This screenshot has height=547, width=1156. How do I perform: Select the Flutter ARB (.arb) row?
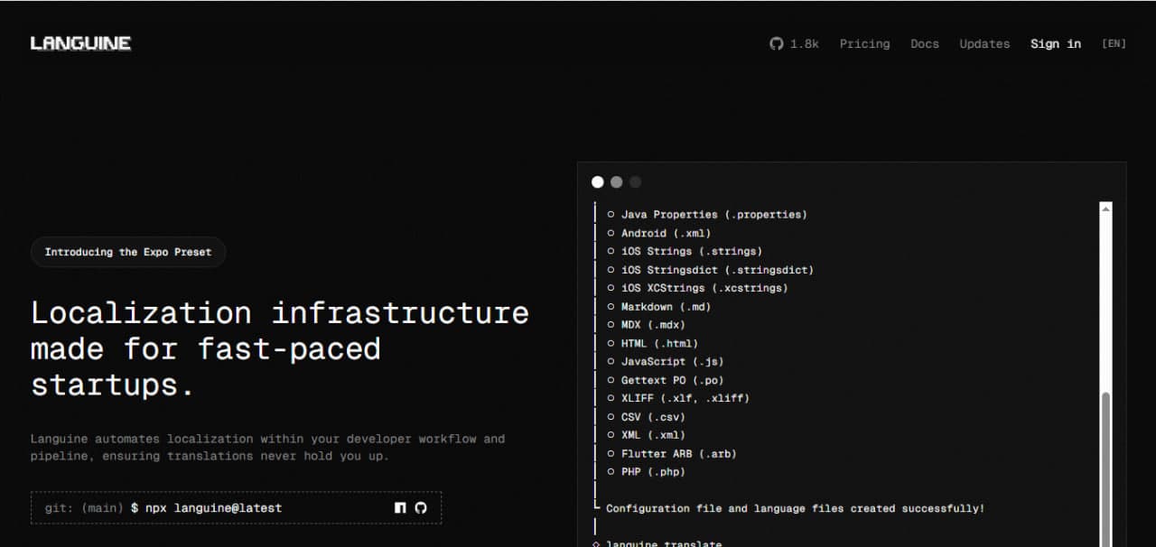click(x=671, y=453)
